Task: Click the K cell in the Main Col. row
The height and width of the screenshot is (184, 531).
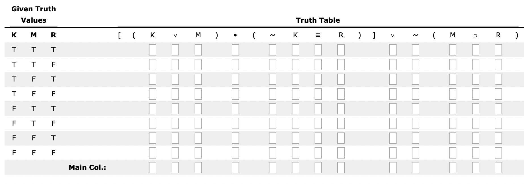Action: (152, 167)
